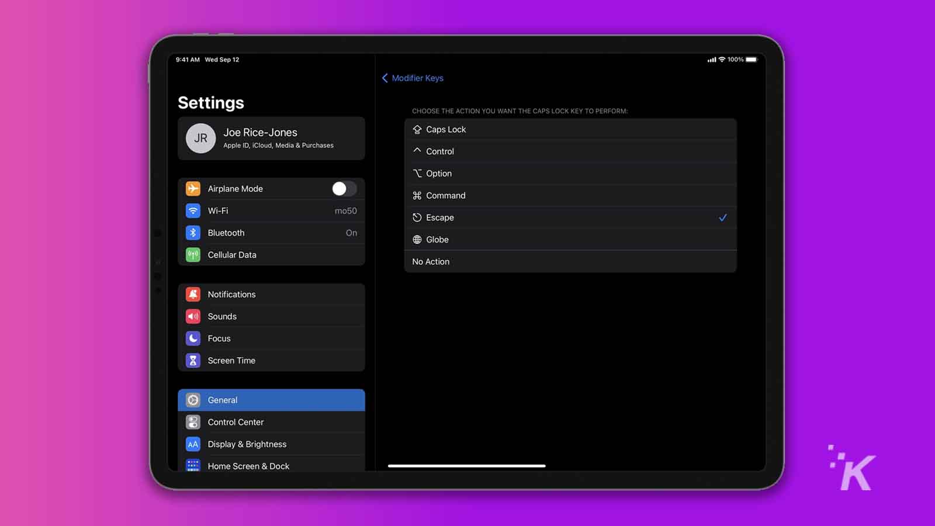
Task: Tap the Command key symbol
Action: [x=417, y=195]
